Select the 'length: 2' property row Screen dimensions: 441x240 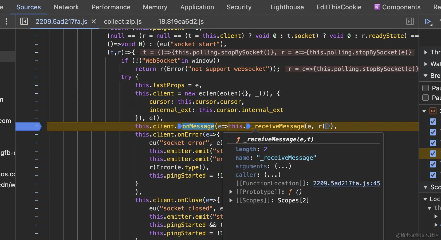[x=251, y=149]
